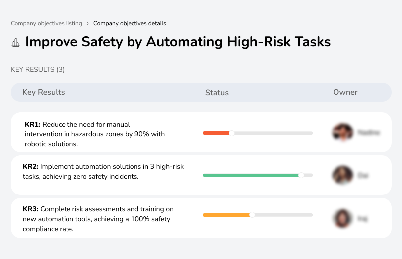Click KR3 orange progress slider handle
This screenshot has width=402, height=259.
(x=252, y=215)
